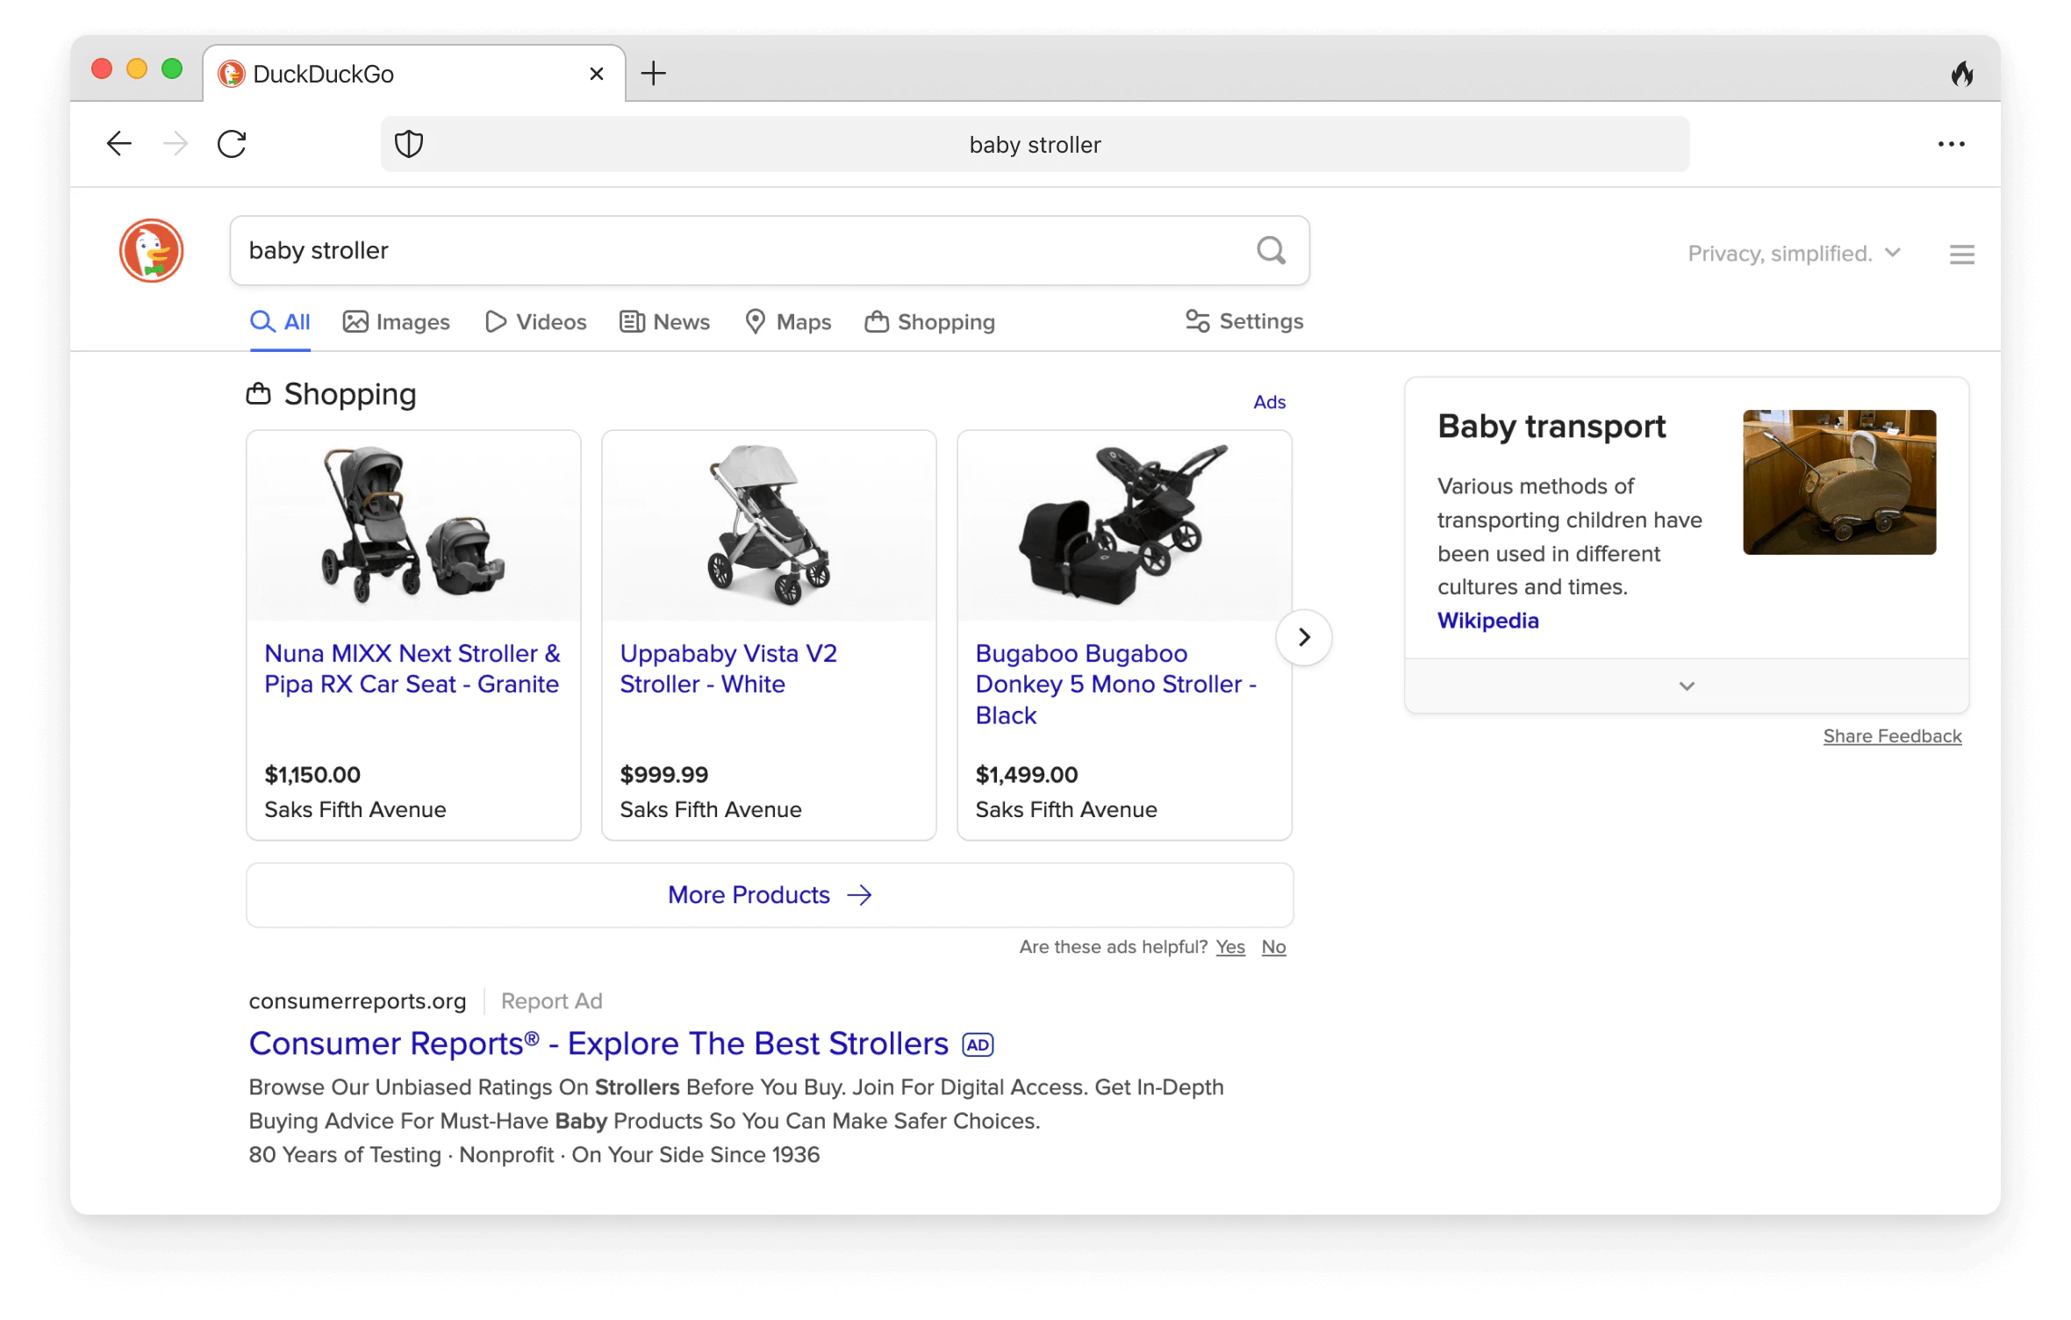Image resolution: width=2071 pixels, height=1320 pixels.
Task: Open the Wikipedia link for Baby transport
Action: (x=1487, y=621)
